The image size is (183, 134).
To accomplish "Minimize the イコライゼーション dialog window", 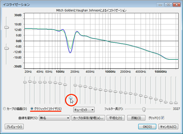I will click(160, 5).
